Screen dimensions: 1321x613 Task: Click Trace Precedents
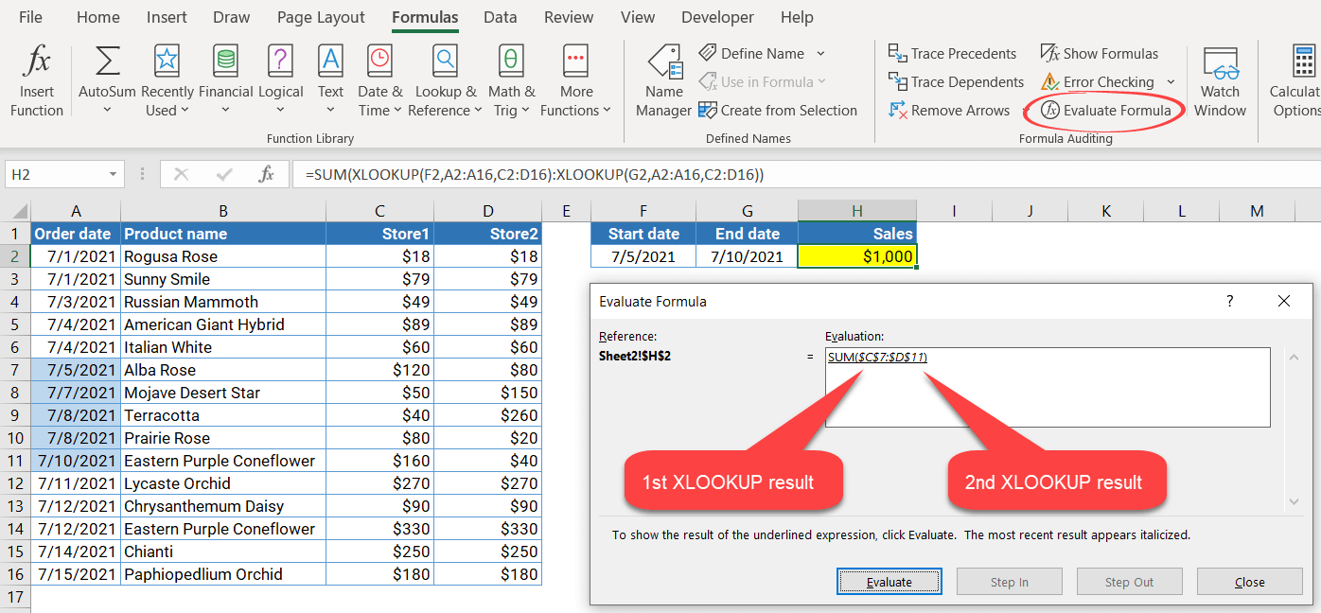coord(952,53)
